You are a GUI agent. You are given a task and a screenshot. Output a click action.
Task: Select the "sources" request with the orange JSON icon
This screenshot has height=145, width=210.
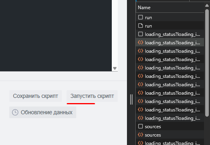[170, 135]
